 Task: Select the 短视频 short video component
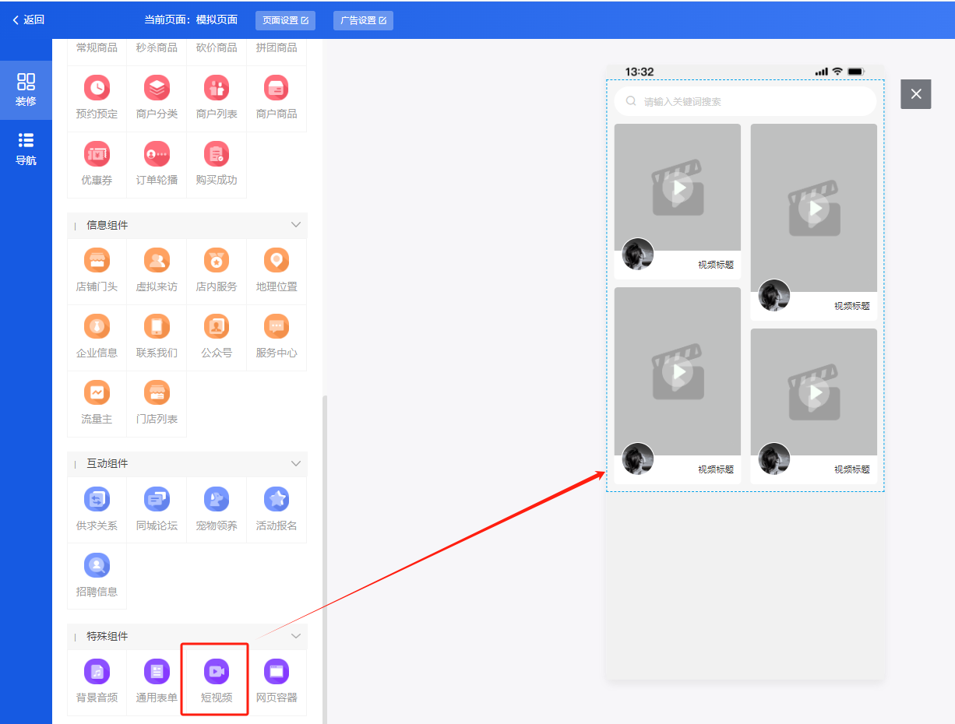[216, 679]
